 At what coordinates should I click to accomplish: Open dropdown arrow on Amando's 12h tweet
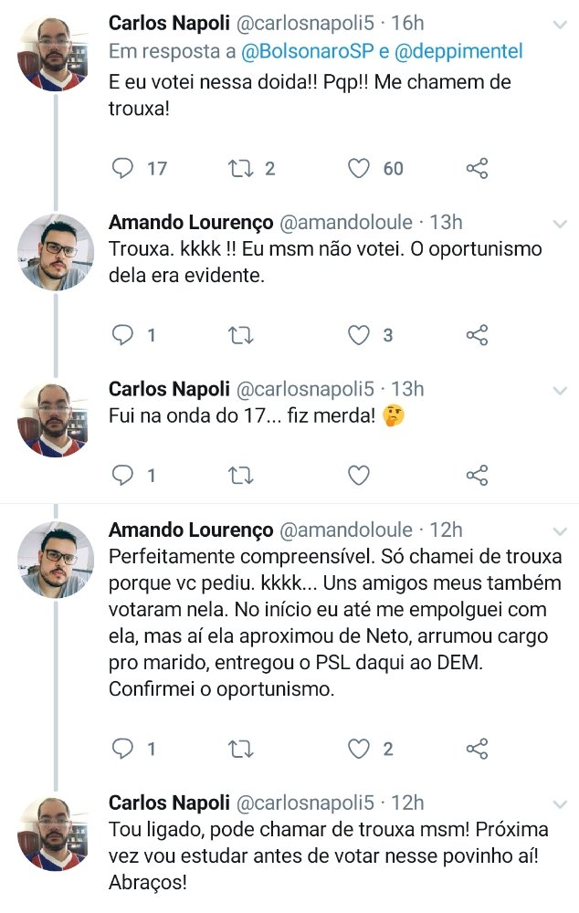tap(559, 531)
